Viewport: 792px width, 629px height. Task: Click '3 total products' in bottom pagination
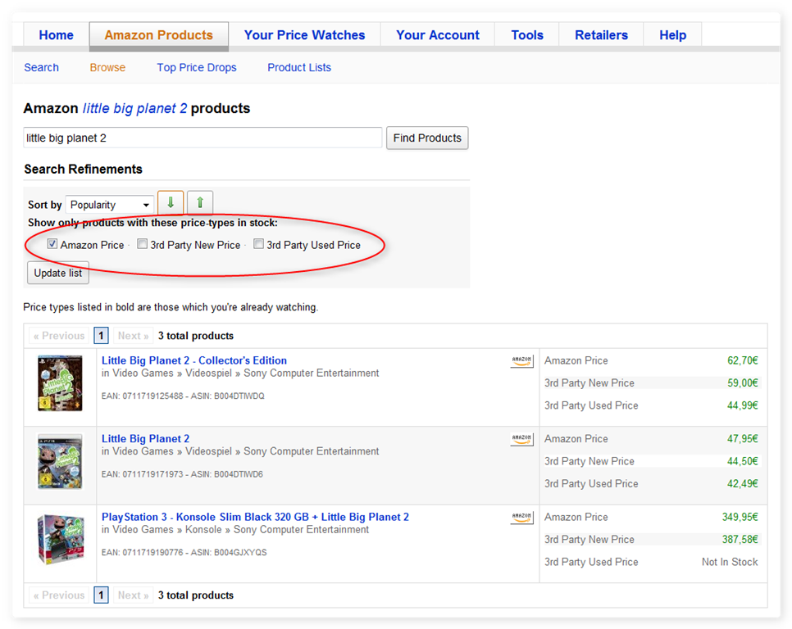(x=196, y=595)
